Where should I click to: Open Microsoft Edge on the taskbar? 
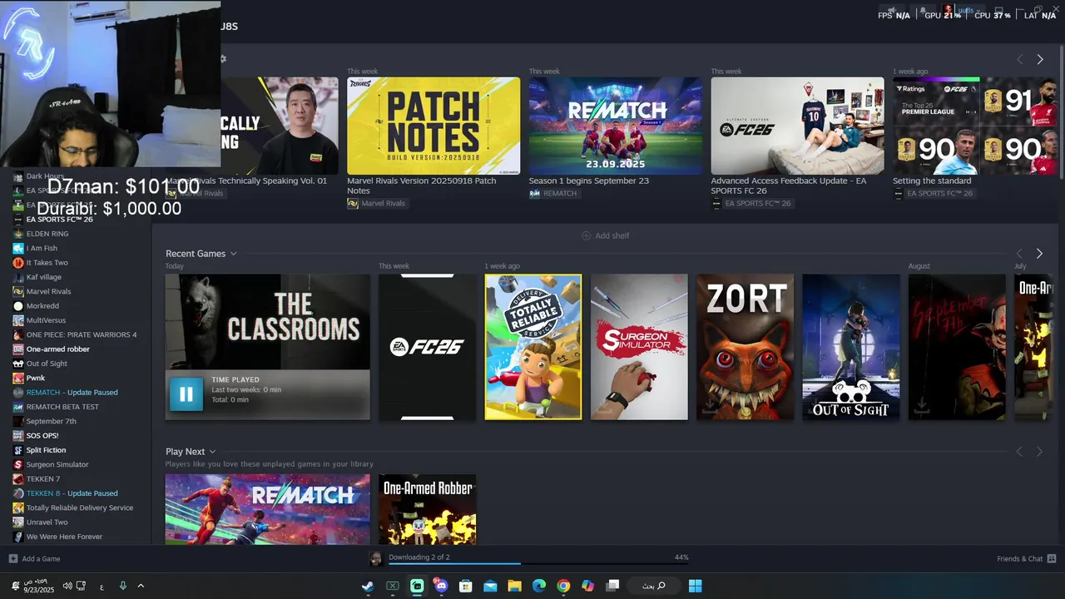(539, 586)
